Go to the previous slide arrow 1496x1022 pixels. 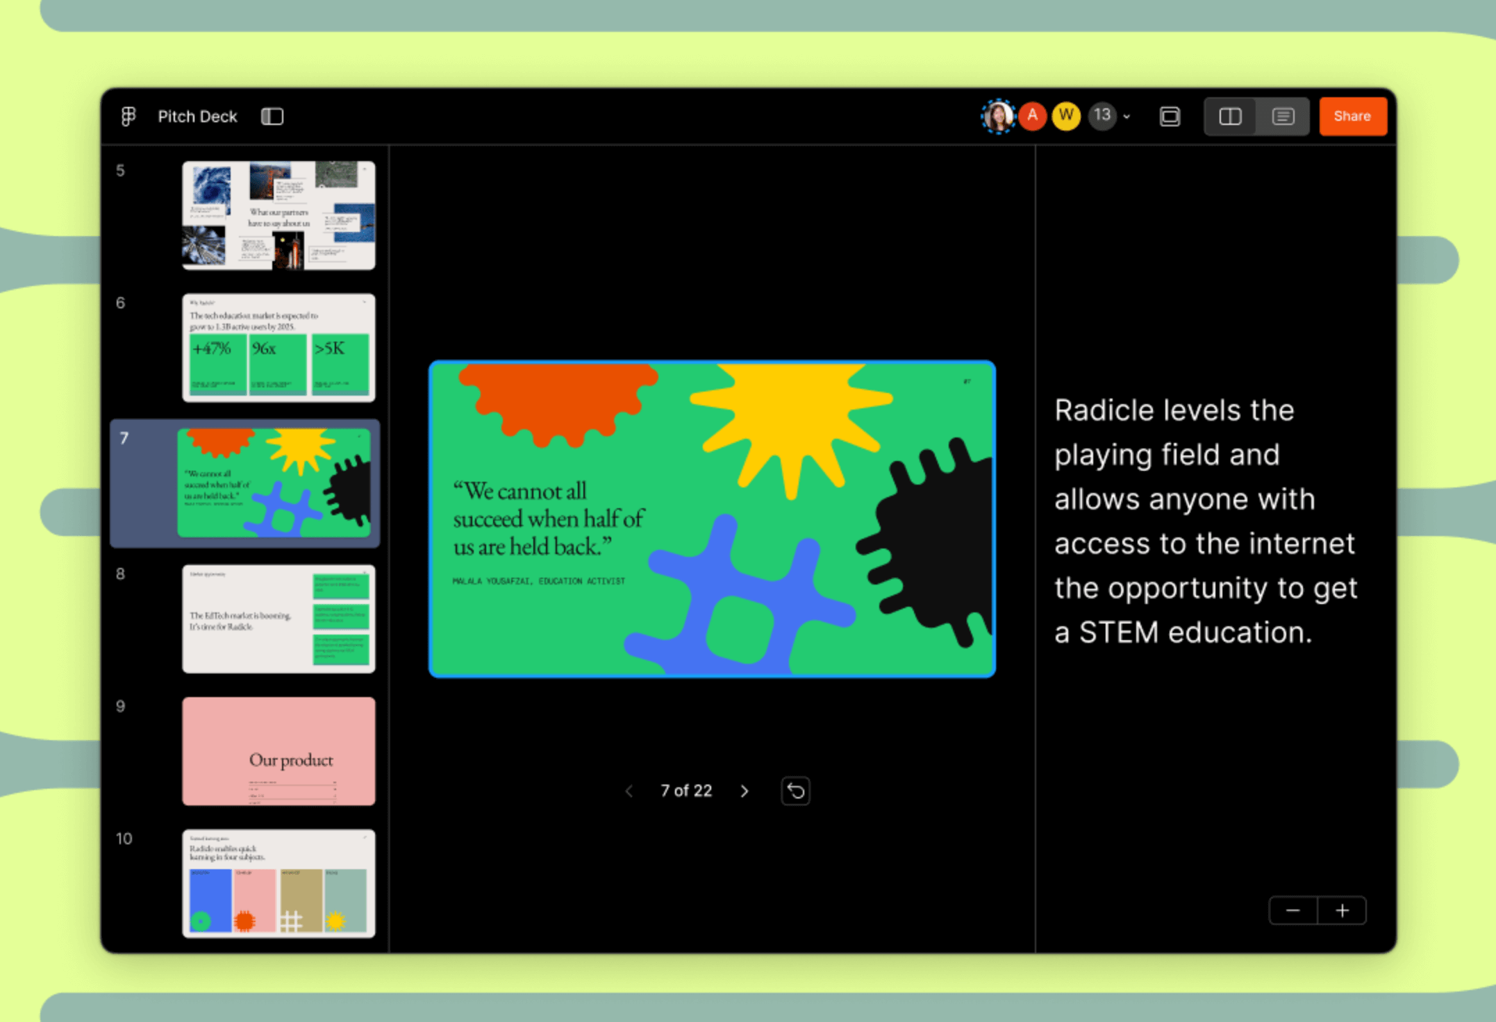tap(629, 791)
